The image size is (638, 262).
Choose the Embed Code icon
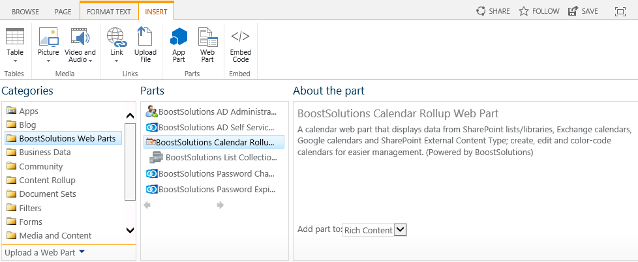241,36
